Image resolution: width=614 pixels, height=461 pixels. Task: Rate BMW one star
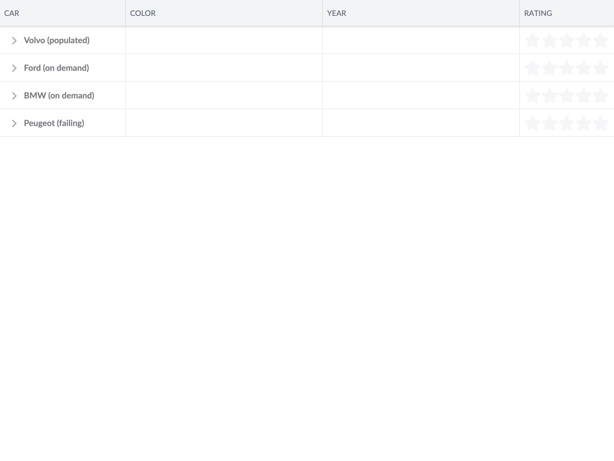(x=533, y=96)
